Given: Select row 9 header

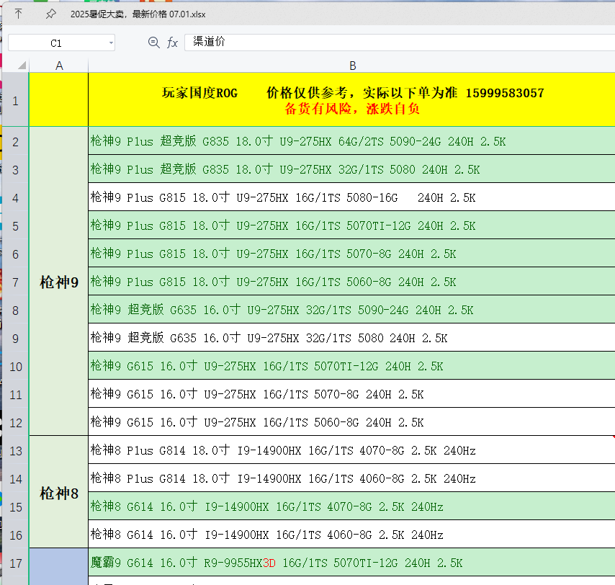Looking at the screenshot, I should [x=15, y=338].
